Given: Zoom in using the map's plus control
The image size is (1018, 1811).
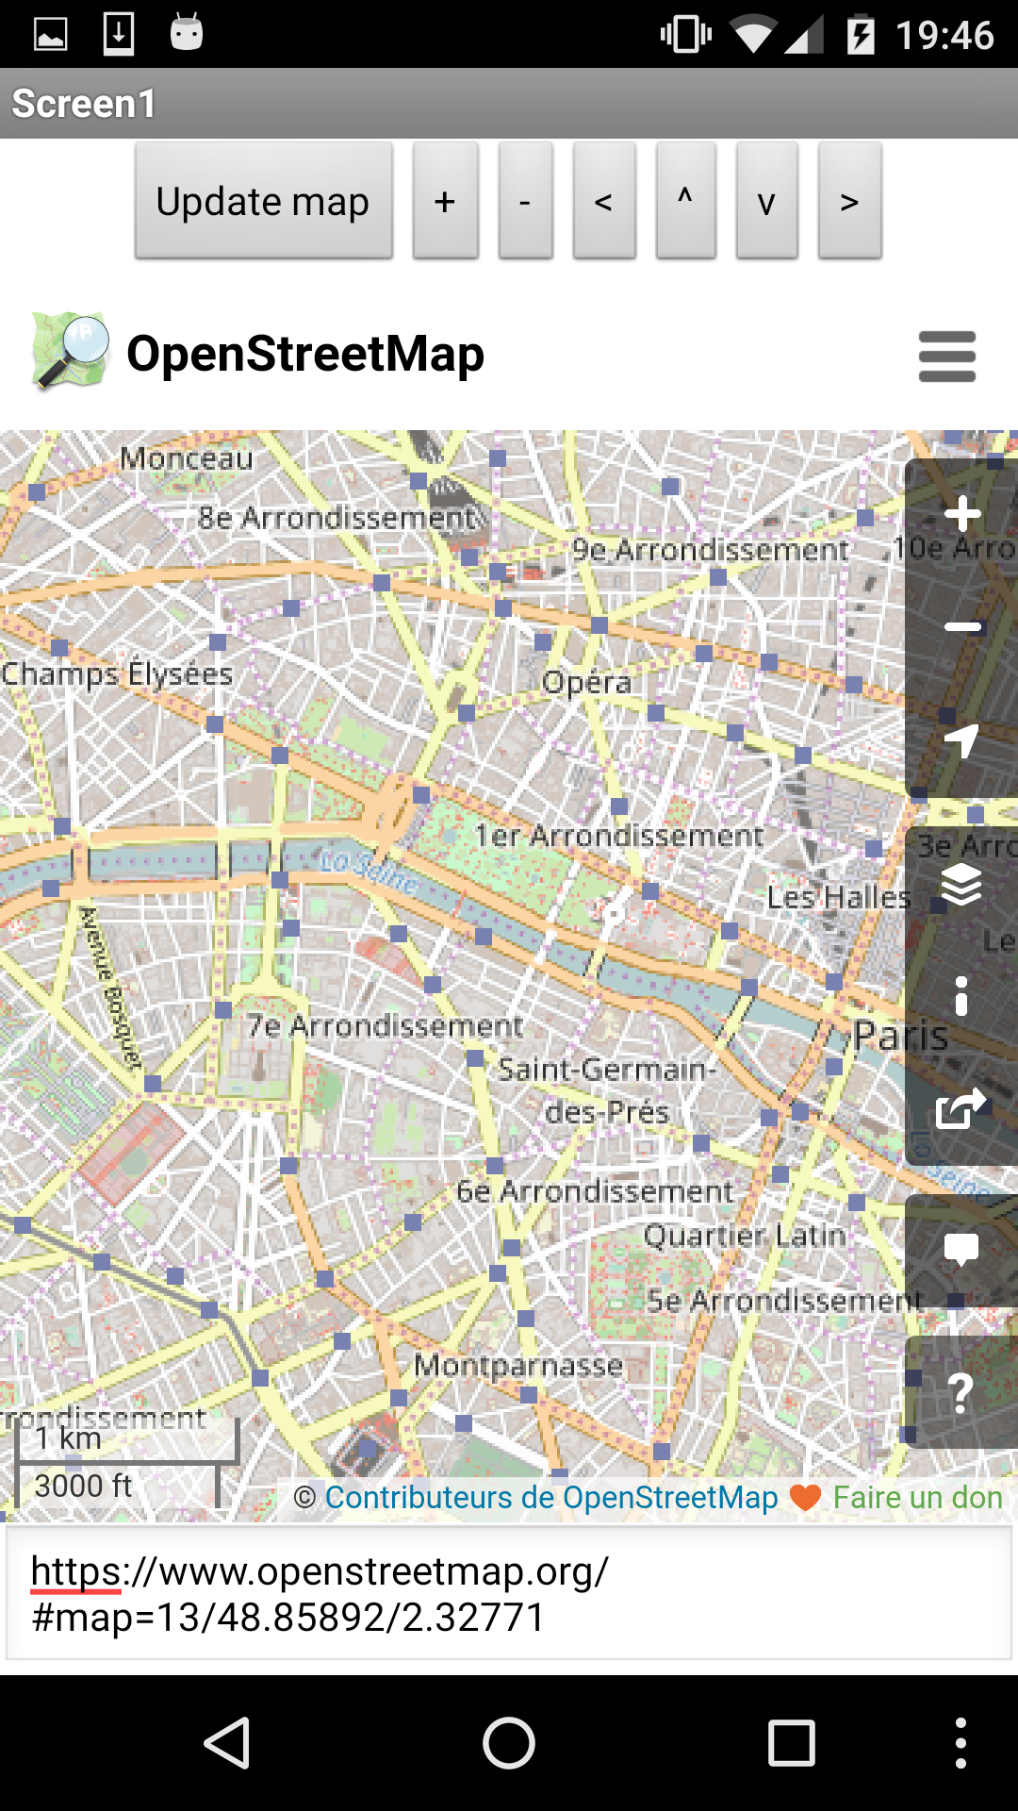Looking at the screenshot, I should click(x=962, y=514).
